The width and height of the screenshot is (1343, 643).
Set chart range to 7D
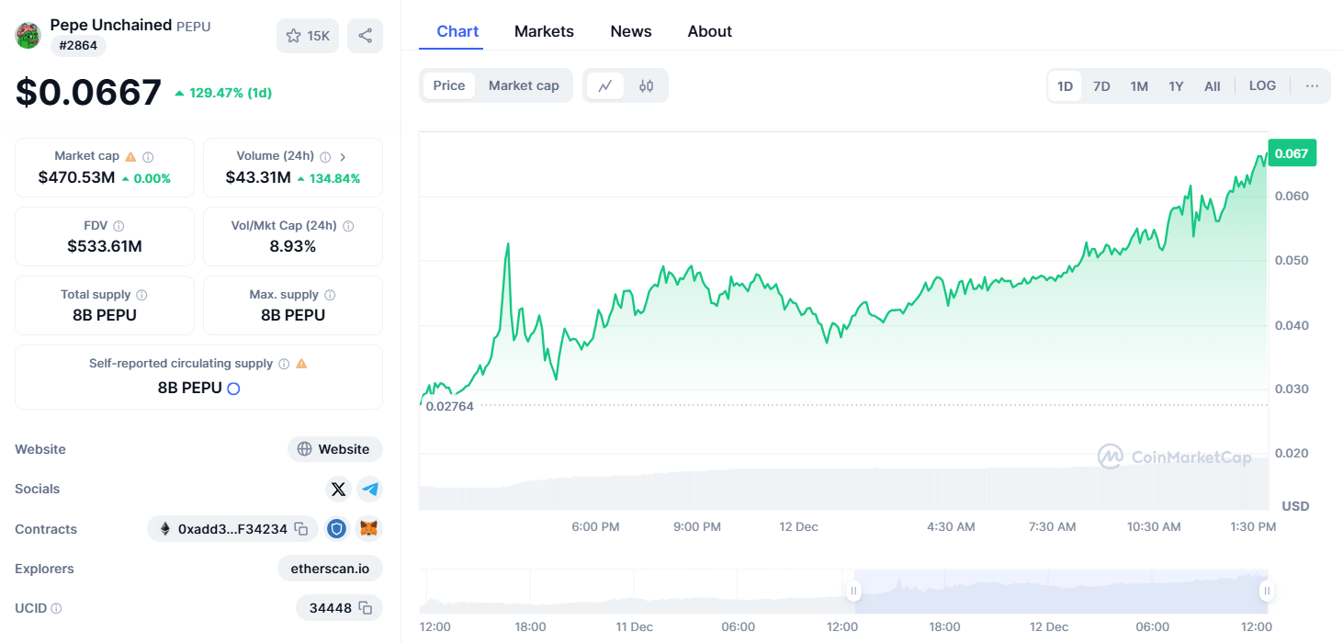(1101, 86)
